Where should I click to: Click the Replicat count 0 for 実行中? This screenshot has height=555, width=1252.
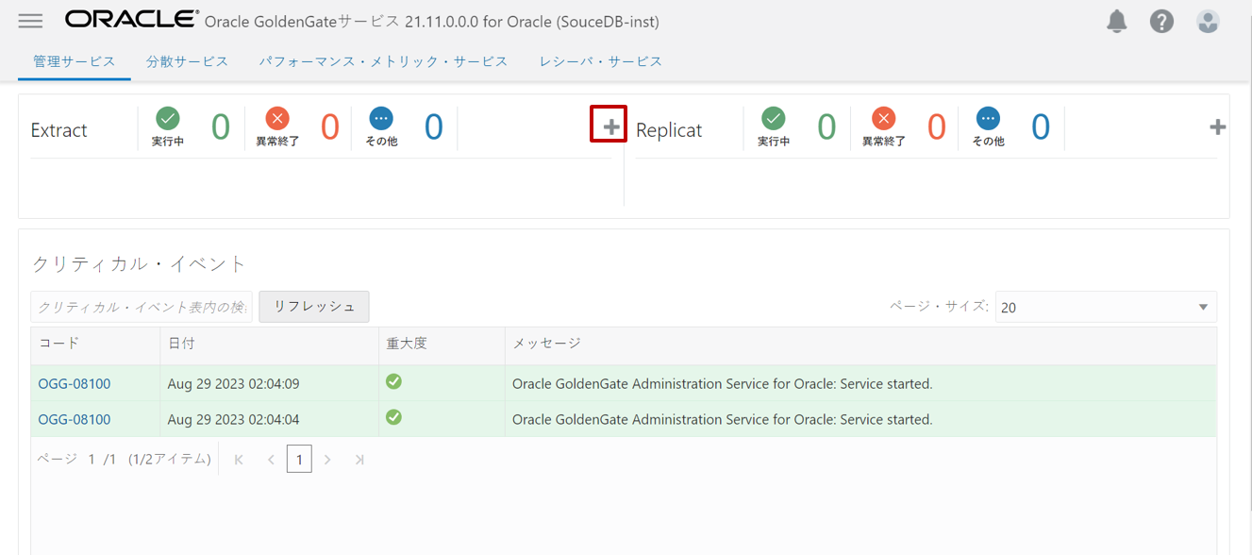click(826, 126)
